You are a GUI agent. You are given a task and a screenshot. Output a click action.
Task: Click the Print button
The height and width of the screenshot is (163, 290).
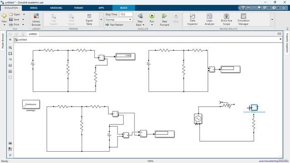14,24
